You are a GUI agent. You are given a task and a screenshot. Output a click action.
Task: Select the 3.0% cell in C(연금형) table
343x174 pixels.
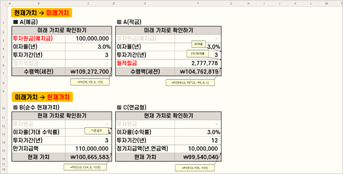tap(198, 132)
